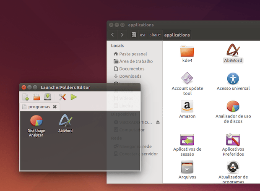Open folder icon in LauncherFolders Editor toolbar
260x191 pixels.
(36, 97)
